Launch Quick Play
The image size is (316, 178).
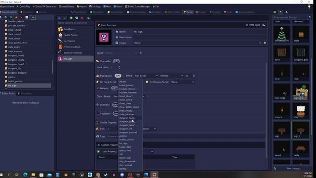click(x=24, y=6)
